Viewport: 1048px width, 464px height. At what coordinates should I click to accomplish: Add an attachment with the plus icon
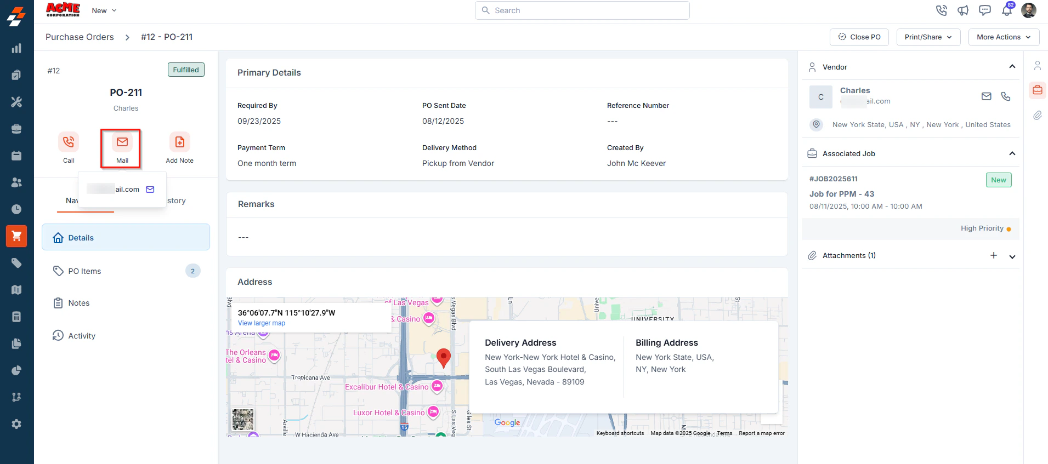click(x=994, y=255)
